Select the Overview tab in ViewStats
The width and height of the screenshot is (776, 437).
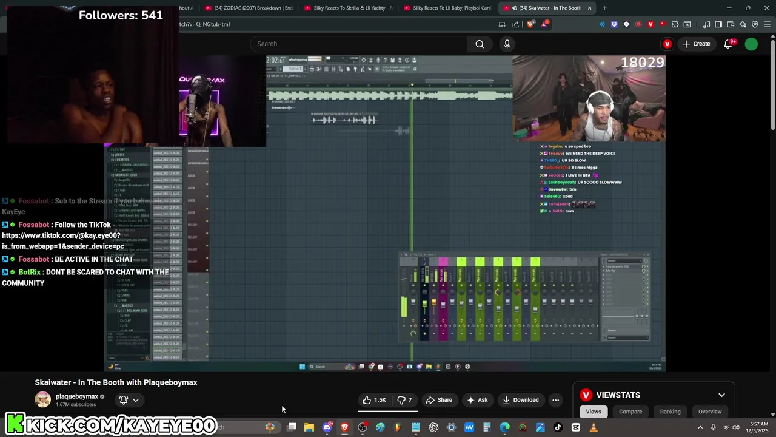pos(710,412)
